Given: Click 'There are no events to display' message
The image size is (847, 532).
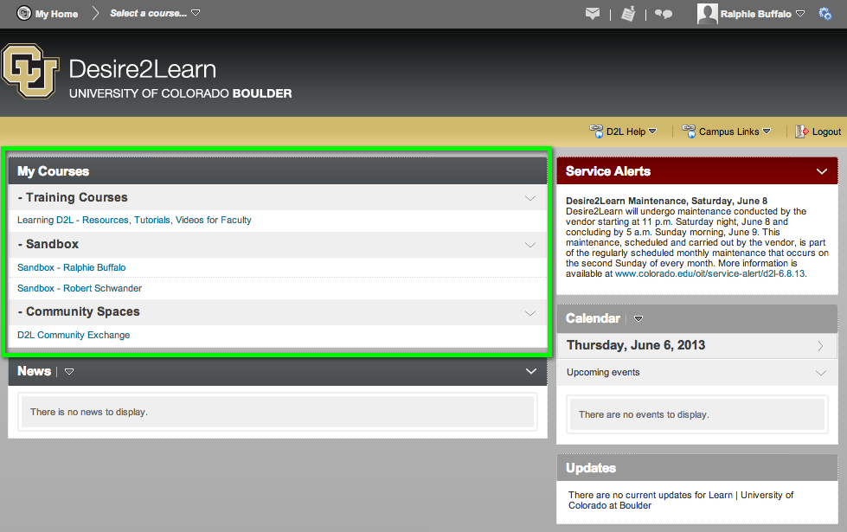Looking at the screenshot, I should (x=644, y=415).
